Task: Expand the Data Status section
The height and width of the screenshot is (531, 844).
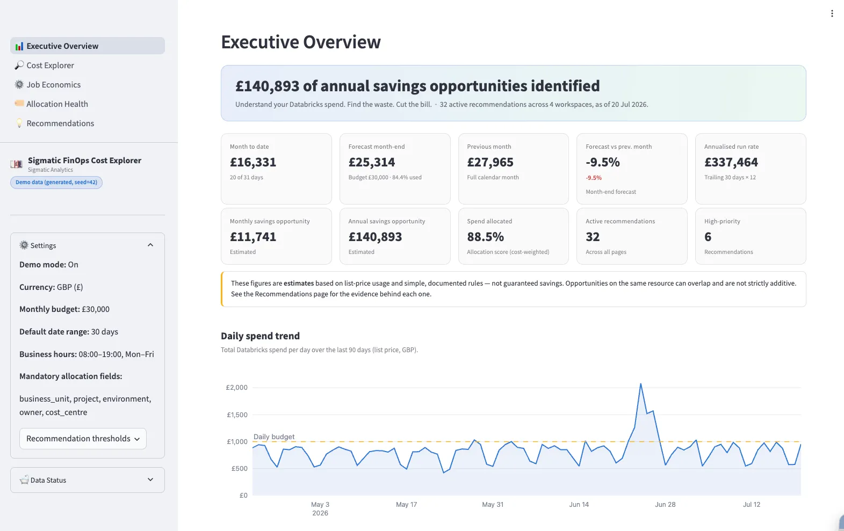Action: 88,480
